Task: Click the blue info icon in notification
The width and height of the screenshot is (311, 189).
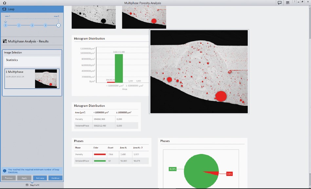Action: pos(4,170)
